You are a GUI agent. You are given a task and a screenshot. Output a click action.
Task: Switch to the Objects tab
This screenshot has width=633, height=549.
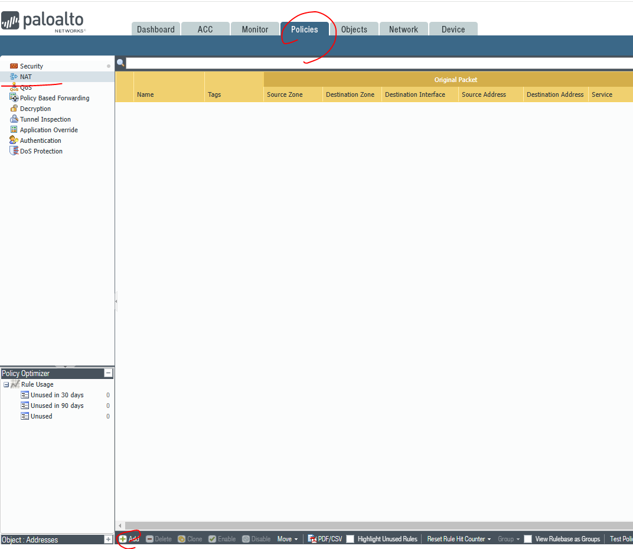pyautogui.click(x=354, y=29)
